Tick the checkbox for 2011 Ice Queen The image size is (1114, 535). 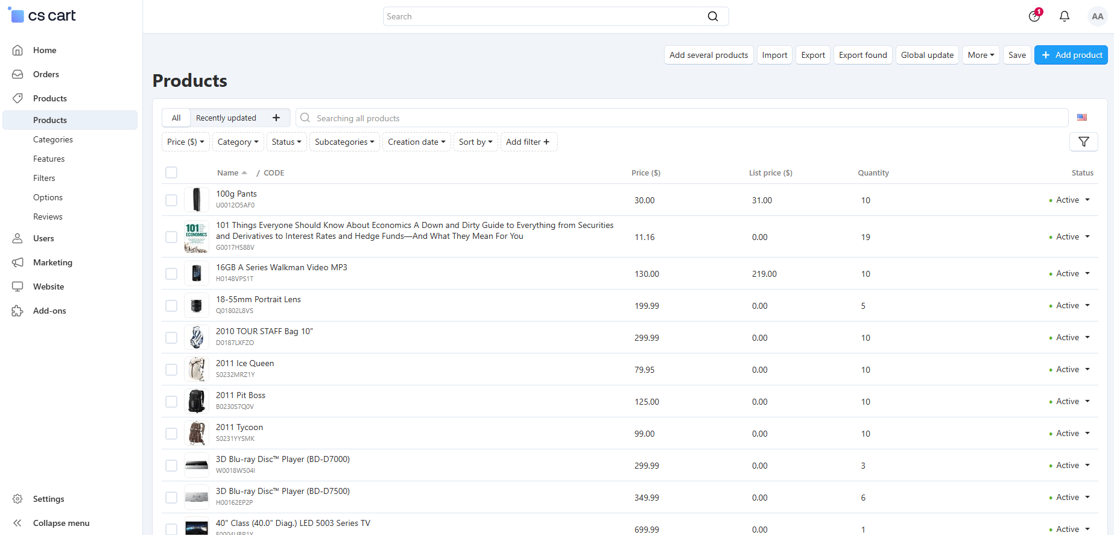[x=171, y=370]
